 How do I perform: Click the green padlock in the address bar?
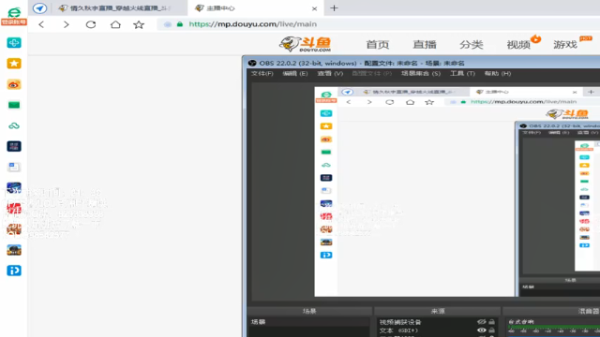pyautogui.click(x=180, y=24)
